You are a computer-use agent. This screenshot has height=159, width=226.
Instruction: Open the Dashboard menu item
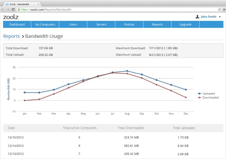(x=17, y=24)
